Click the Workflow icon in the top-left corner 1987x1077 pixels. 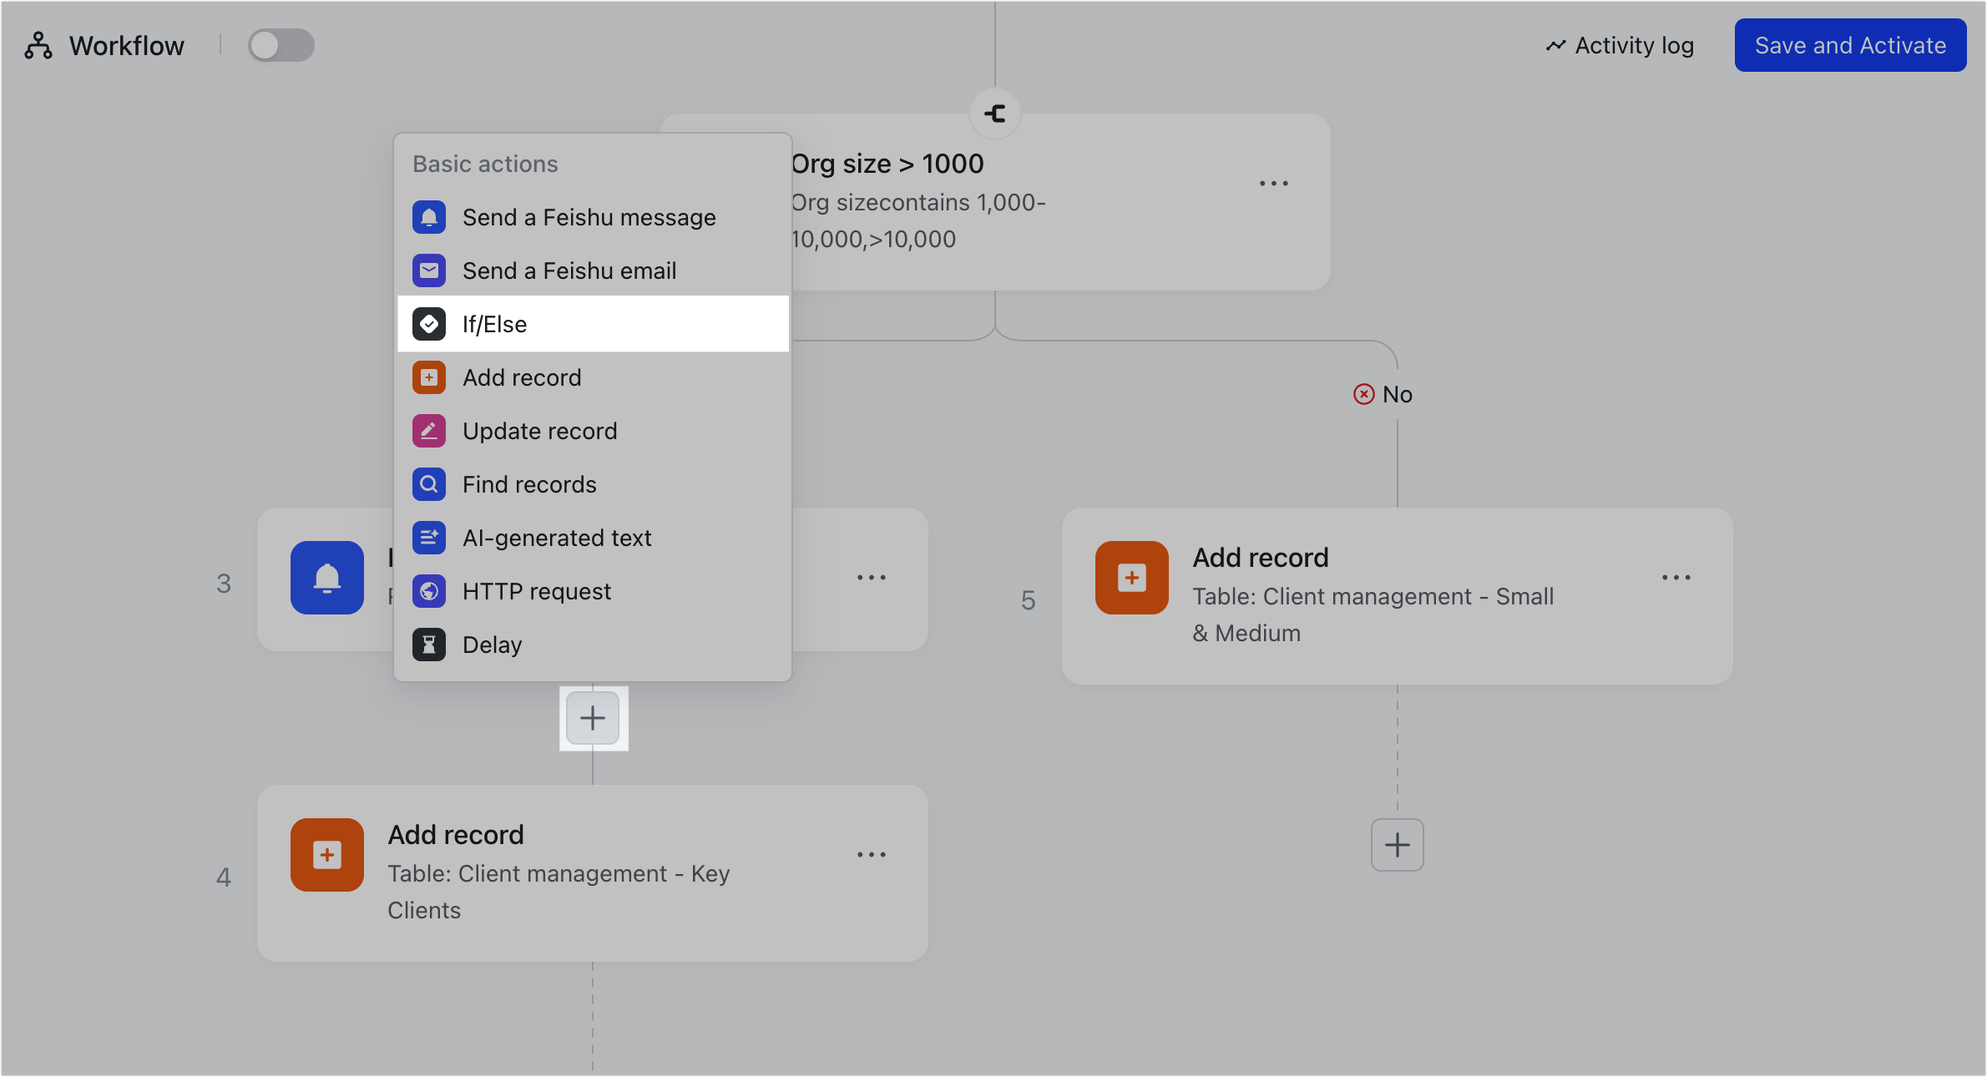point(38,45)
